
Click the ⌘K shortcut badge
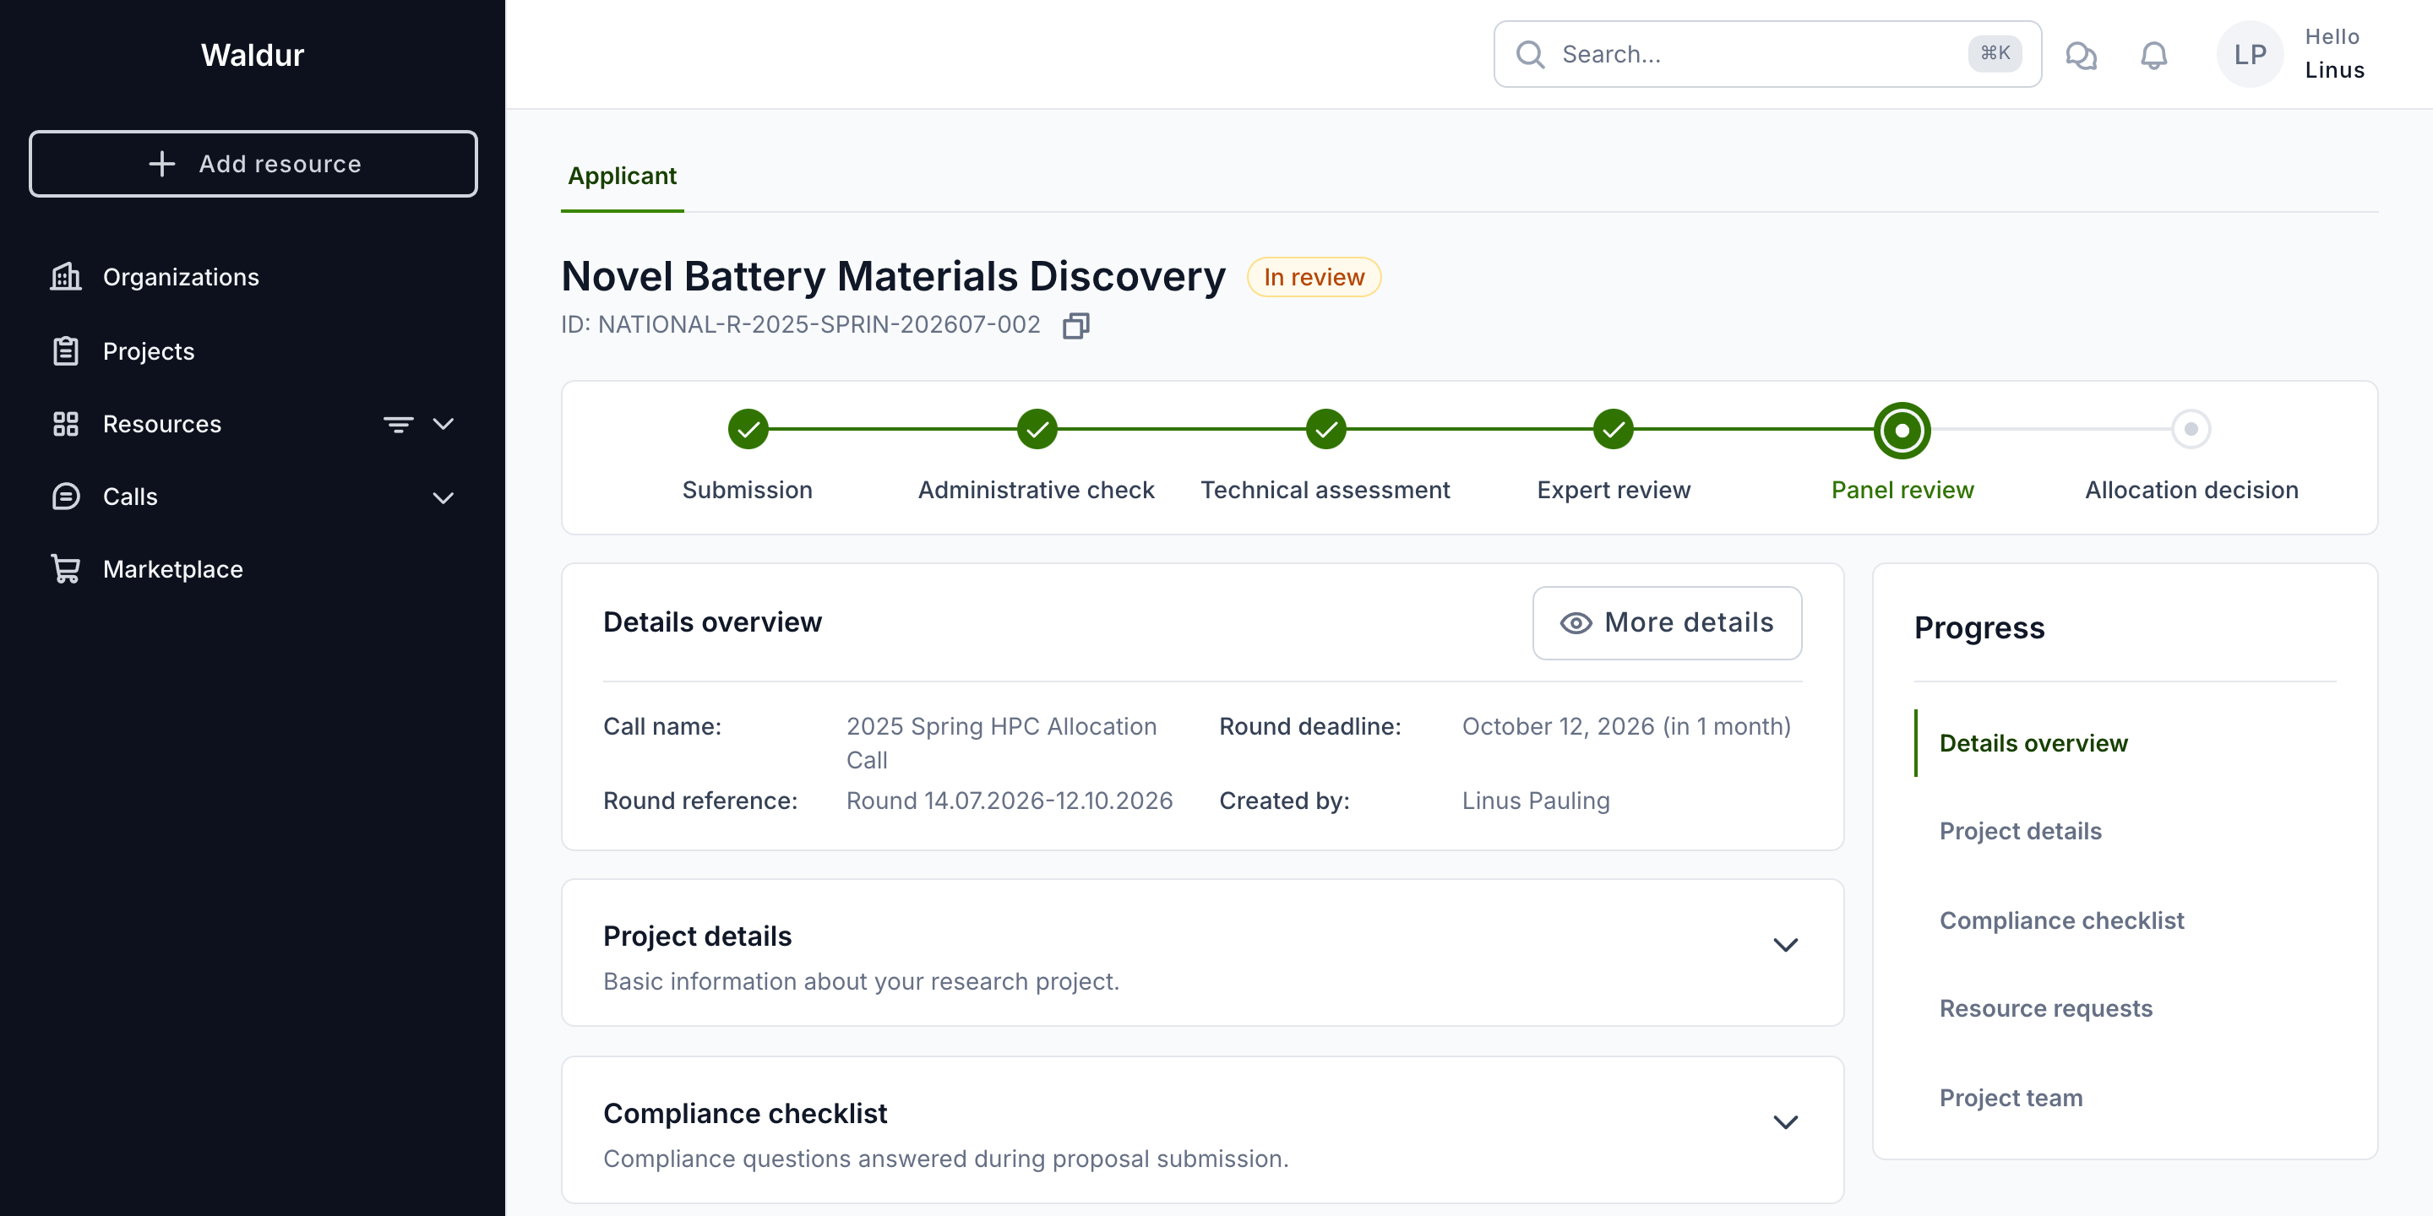click(1995, 54)
